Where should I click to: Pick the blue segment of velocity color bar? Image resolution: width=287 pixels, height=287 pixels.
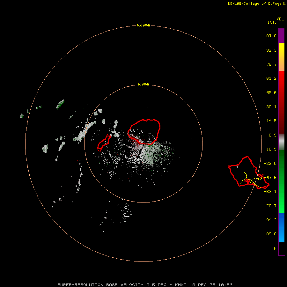[282, 227]
